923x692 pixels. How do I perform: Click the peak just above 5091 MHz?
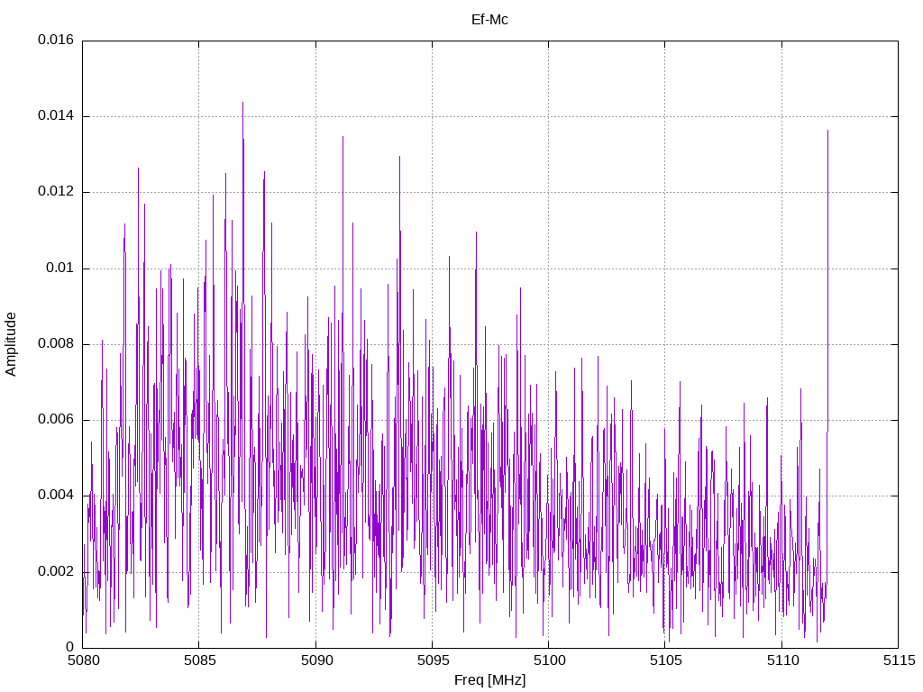pyautogui.click(x=343, y=138)
